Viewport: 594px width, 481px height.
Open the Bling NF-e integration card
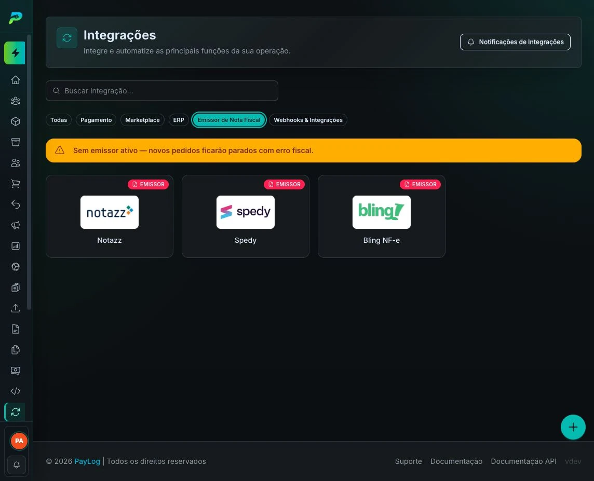point(382,216)
